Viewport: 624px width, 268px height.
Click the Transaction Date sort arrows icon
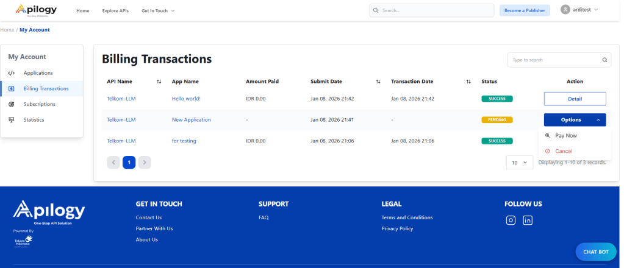click(x=468, y=82)
